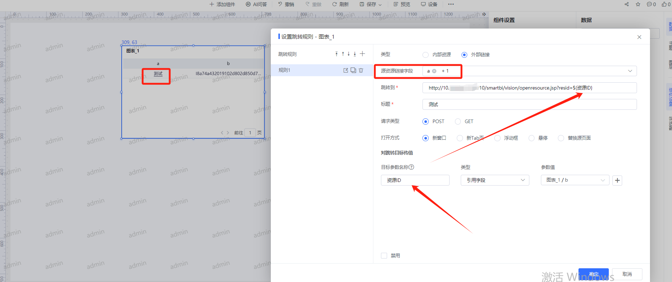The image size is (672, 282).
Task: Click the +1 more-fields indicator in source field
Action: [445, 71]
